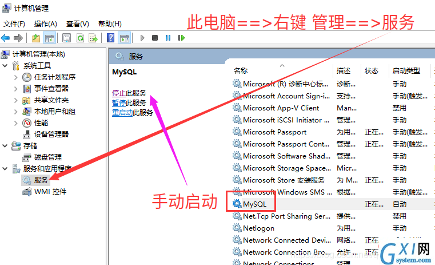The width and height of the screenshot is (435, 265).
Task: Click the Restart Service toolbar icon
Action: click(x=181, y=38)
